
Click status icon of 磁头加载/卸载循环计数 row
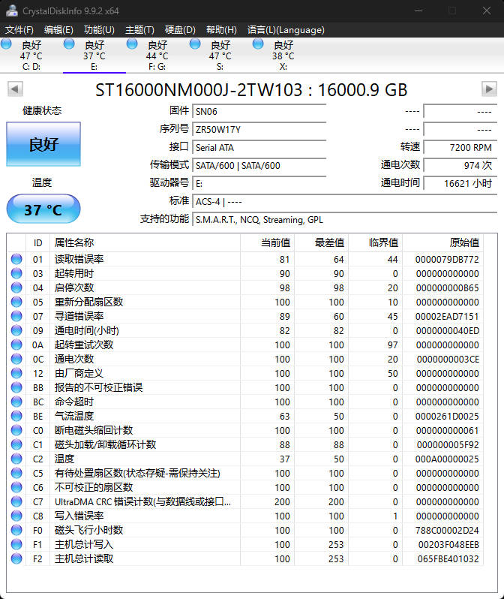(x=16, y=444)
